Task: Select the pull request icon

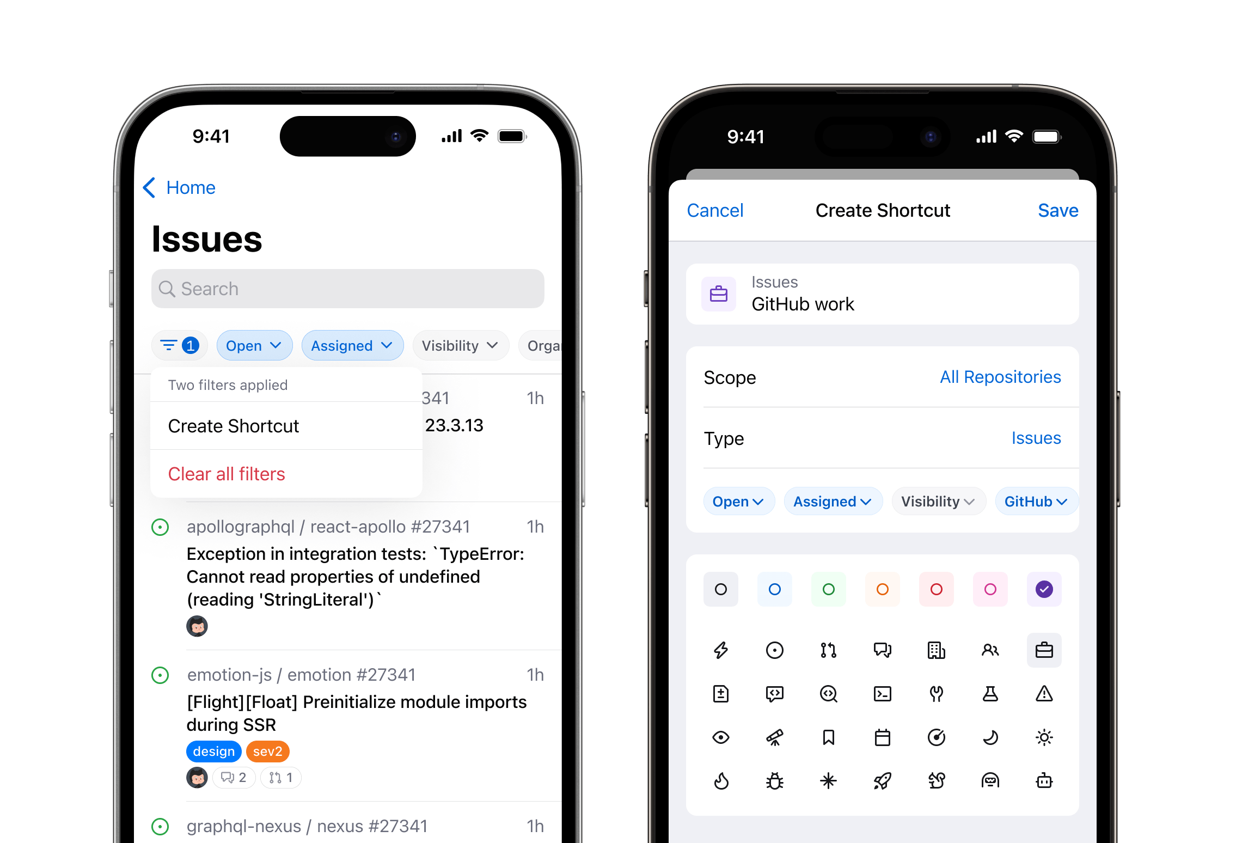Action: [x=829, y=649]
